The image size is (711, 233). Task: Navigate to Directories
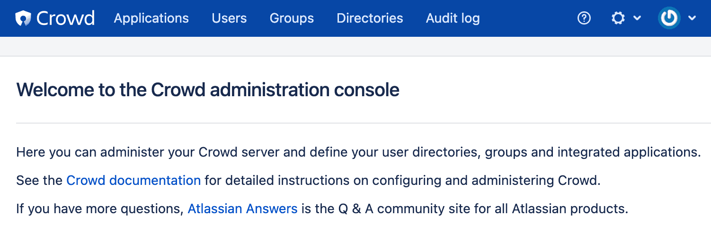pyautogui.click(x=370, y=18)
